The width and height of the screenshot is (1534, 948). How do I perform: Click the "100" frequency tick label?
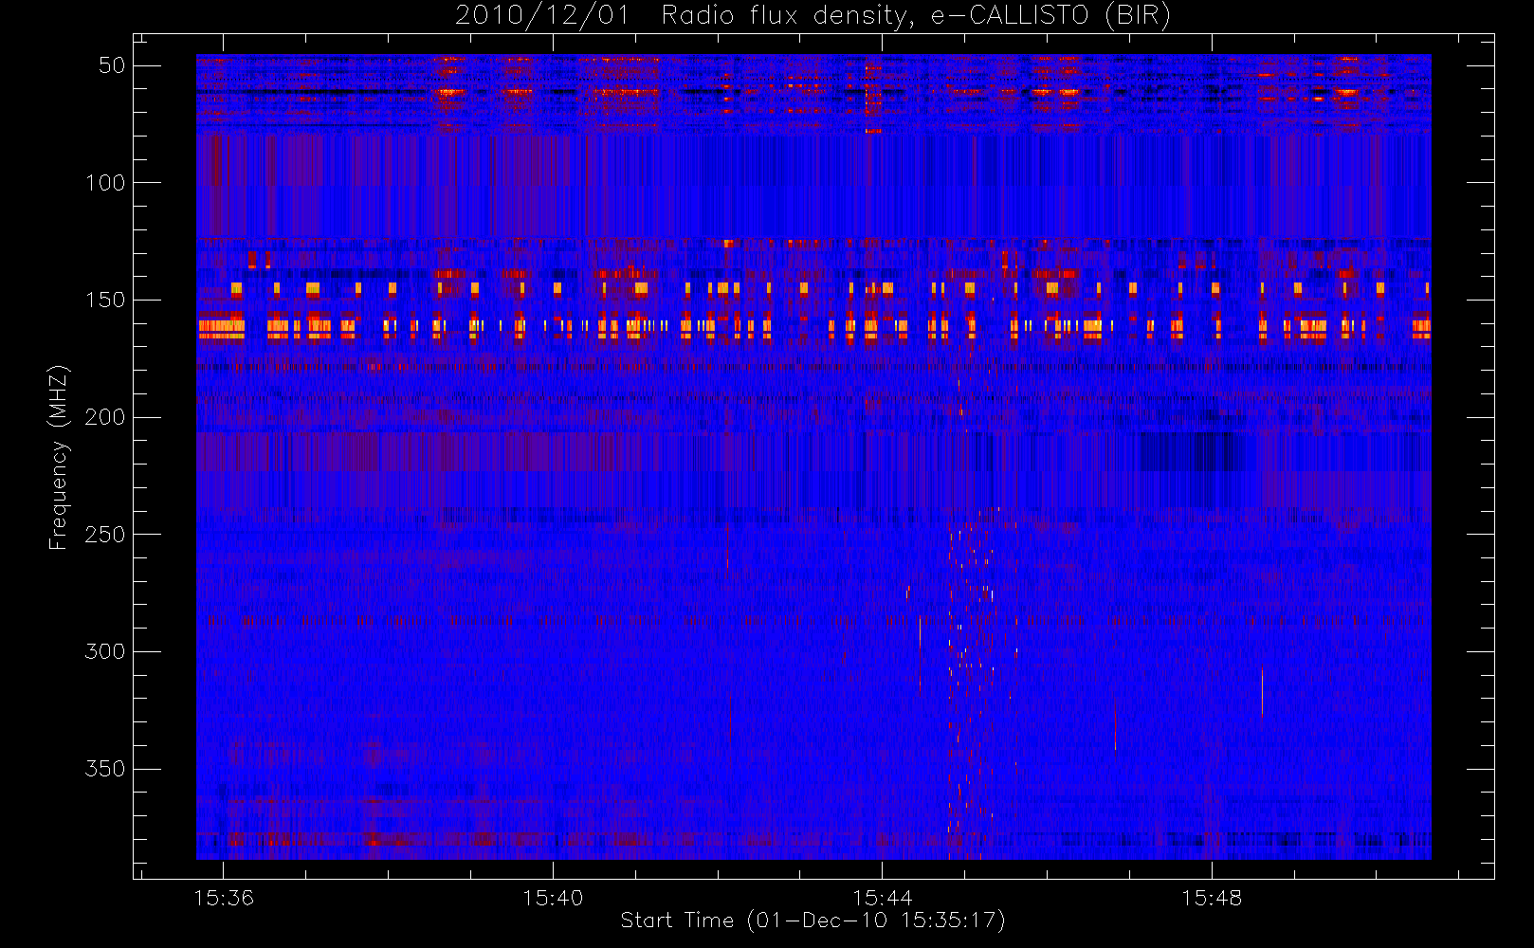(x=105, y=183)
